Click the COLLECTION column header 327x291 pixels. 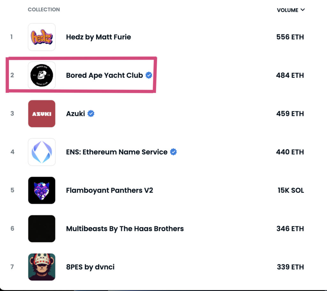tap(44, 10)
